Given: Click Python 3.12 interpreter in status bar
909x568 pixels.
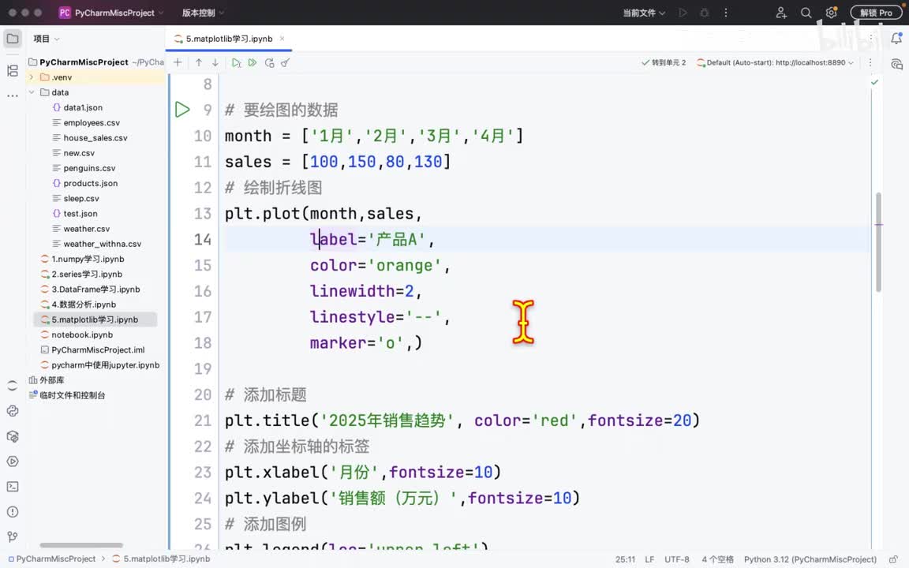Looking at the screenshot, I should coord(810,559).
